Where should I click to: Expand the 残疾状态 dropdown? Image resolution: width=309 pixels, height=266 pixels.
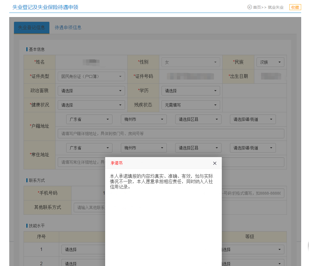191,105
